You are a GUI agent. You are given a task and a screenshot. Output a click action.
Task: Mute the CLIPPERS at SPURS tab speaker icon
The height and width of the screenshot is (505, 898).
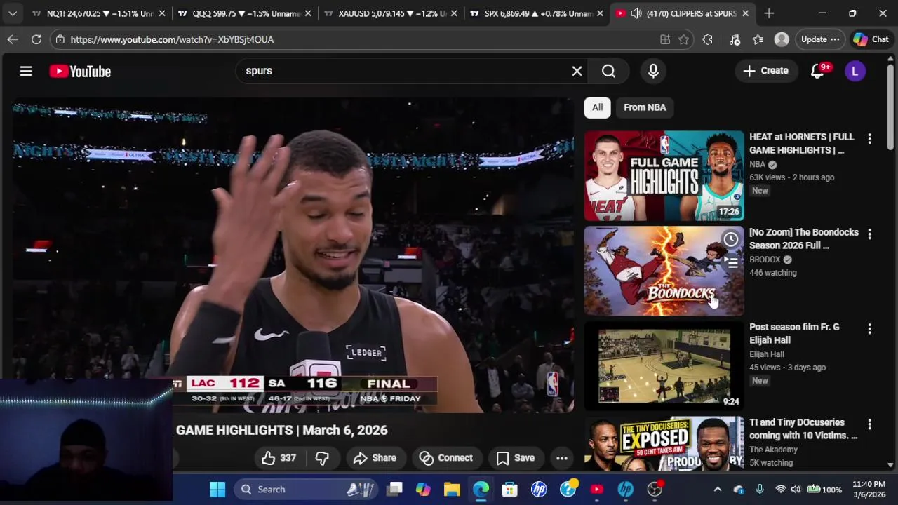point(636,13)
